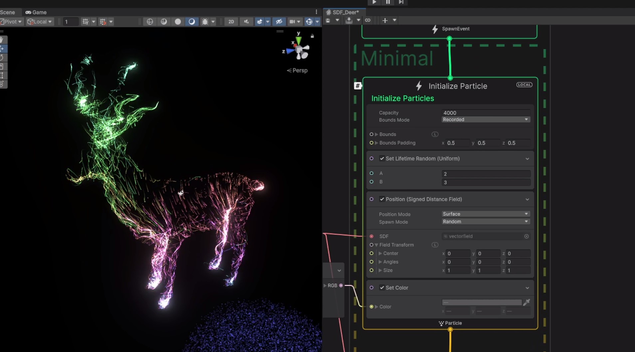Switch to the Game tab
635x352 pixels.
[x=36, y=12]
